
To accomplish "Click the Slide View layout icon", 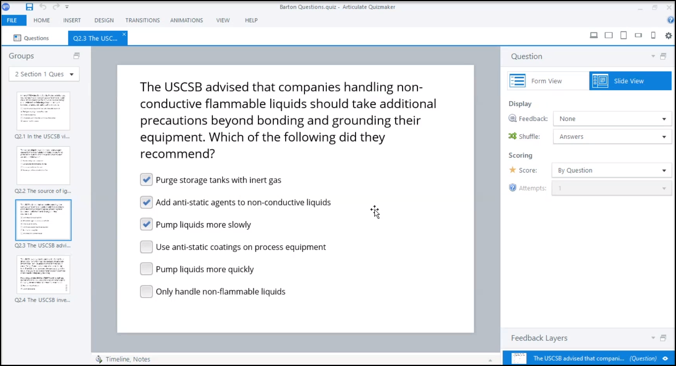I will (600, 81).
